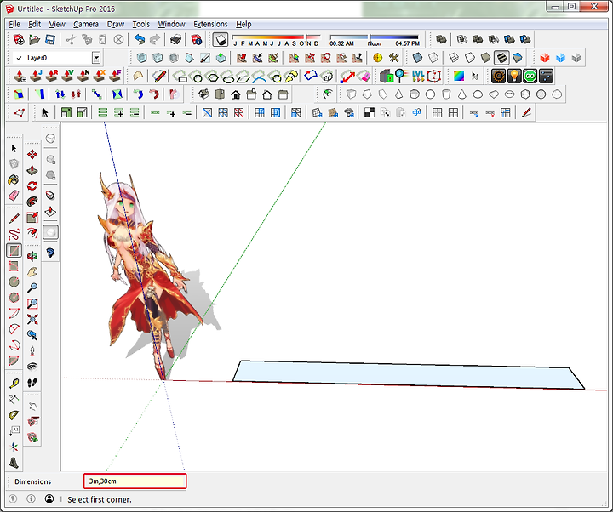Activate the Walk footprints tool
Image resolution: width=613 pixels, height=512 pixels.
32,383
